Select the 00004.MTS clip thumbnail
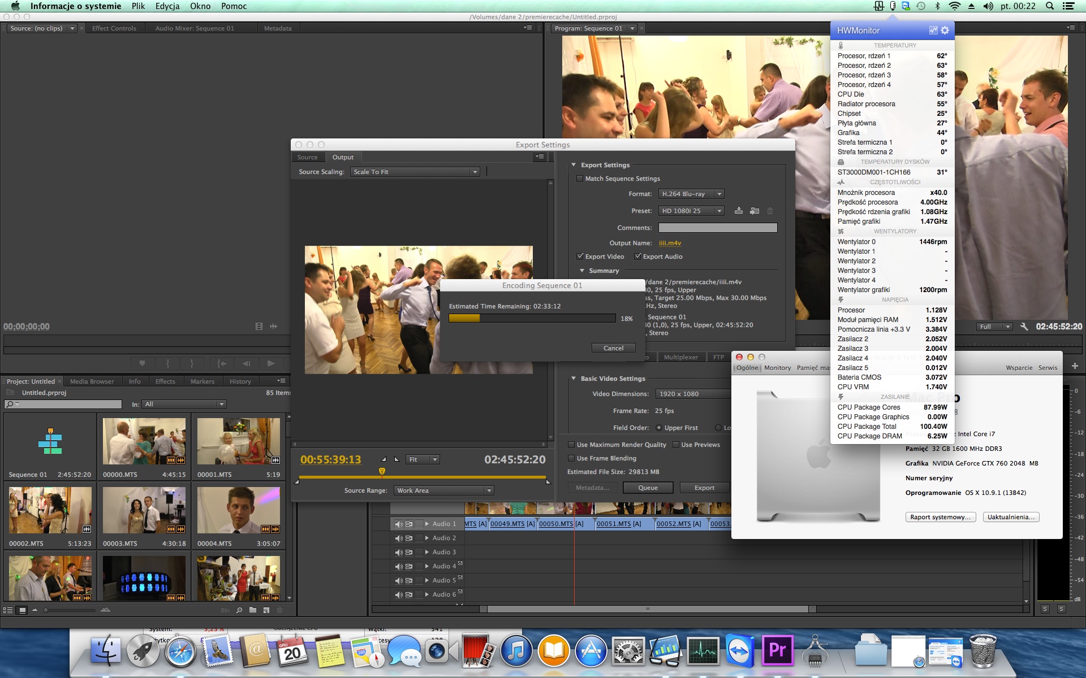Image resolution: width=1086 pixels, height=678 pixels. (239, 510)
